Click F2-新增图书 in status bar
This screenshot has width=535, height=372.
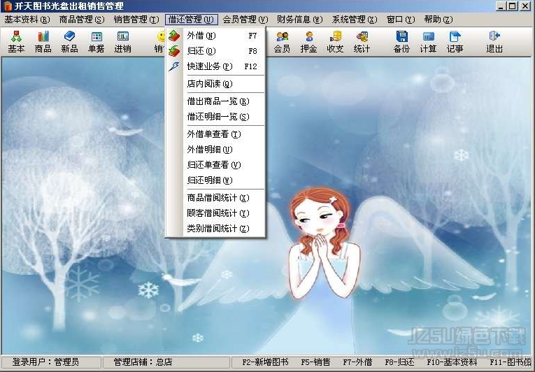(266, 362)
